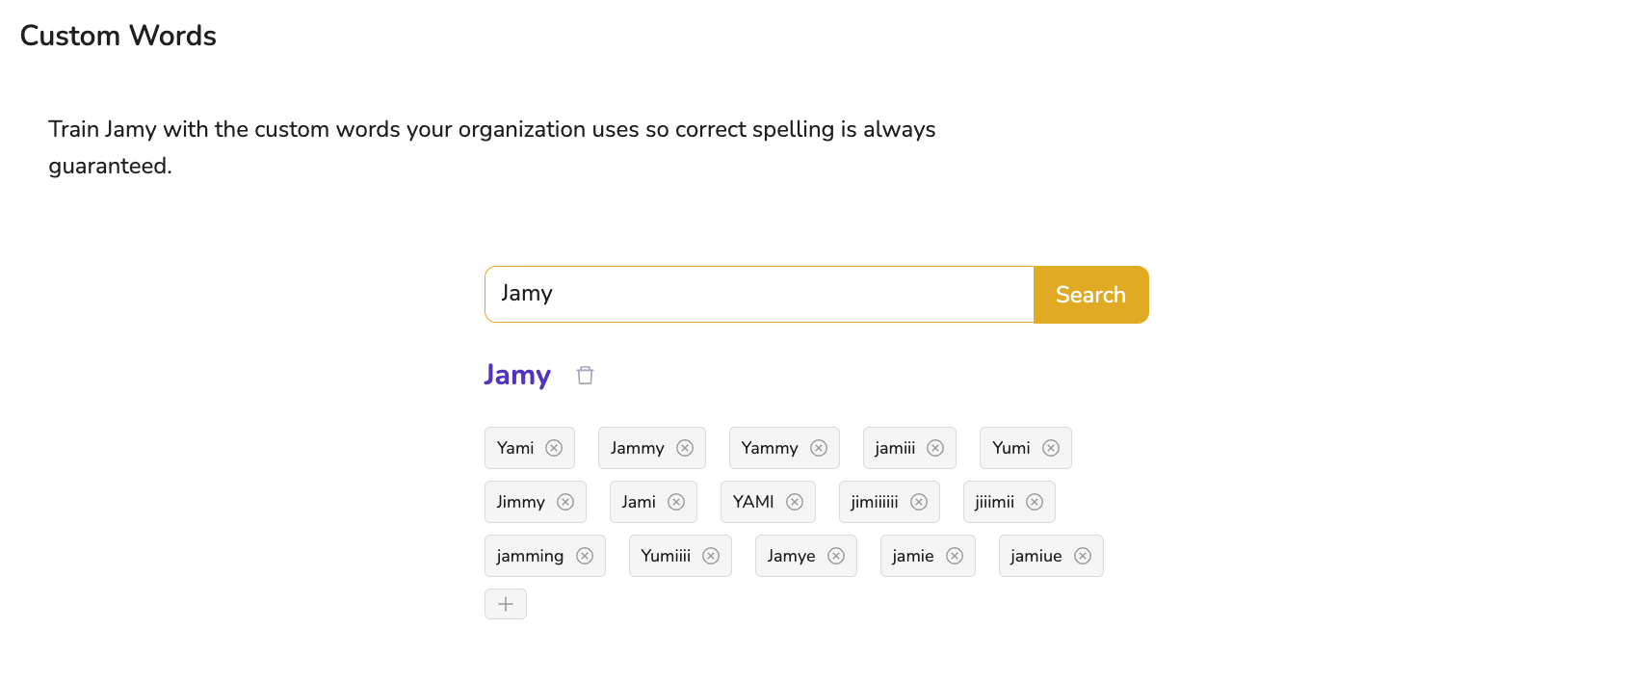This screenshot has width=1626, height=682.
Task: Click the jamming tag label
Action: [x=530, y=556]
